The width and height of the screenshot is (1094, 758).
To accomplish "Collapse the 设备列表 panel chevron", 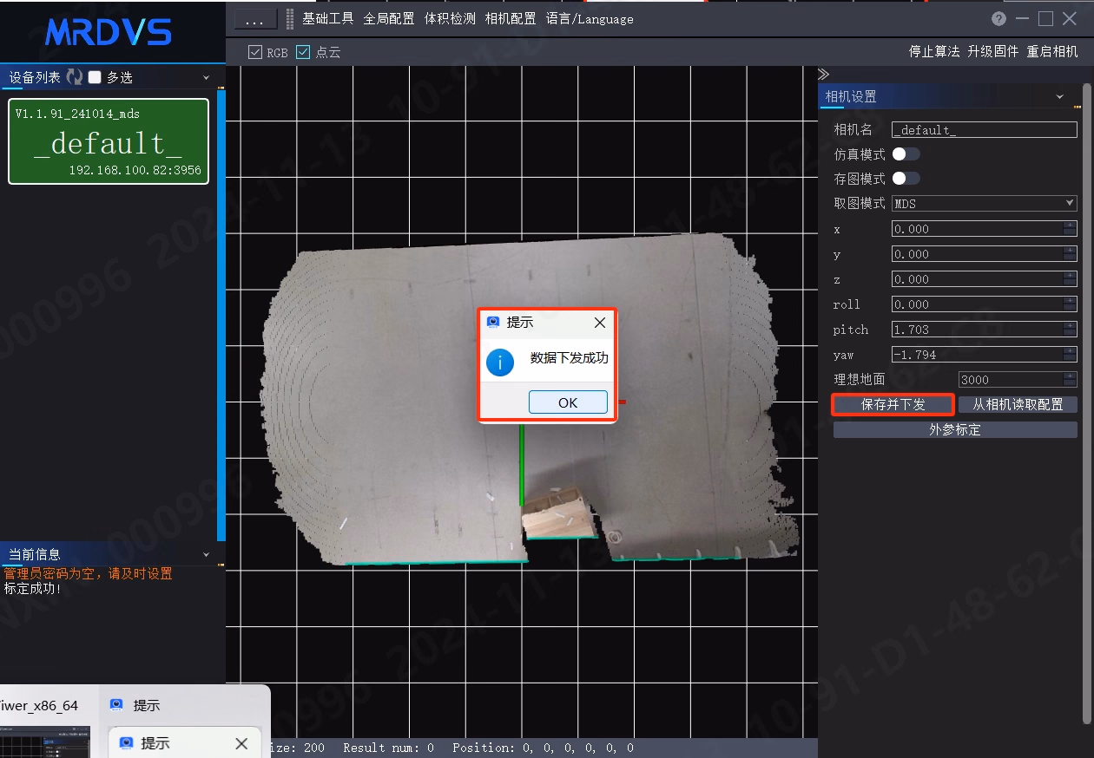I will 207,77.
